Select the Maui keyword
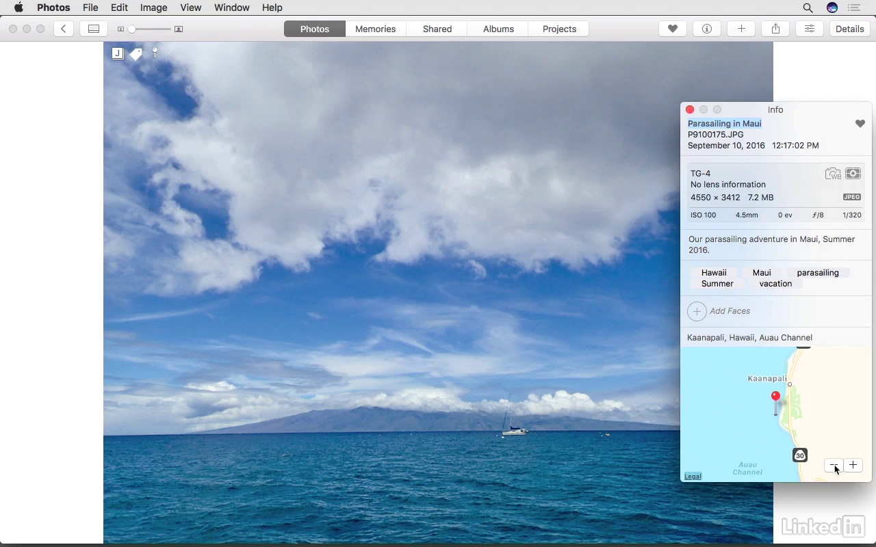Image resolution: width=876 pixels, height=547 pixels. click(762, 273)
